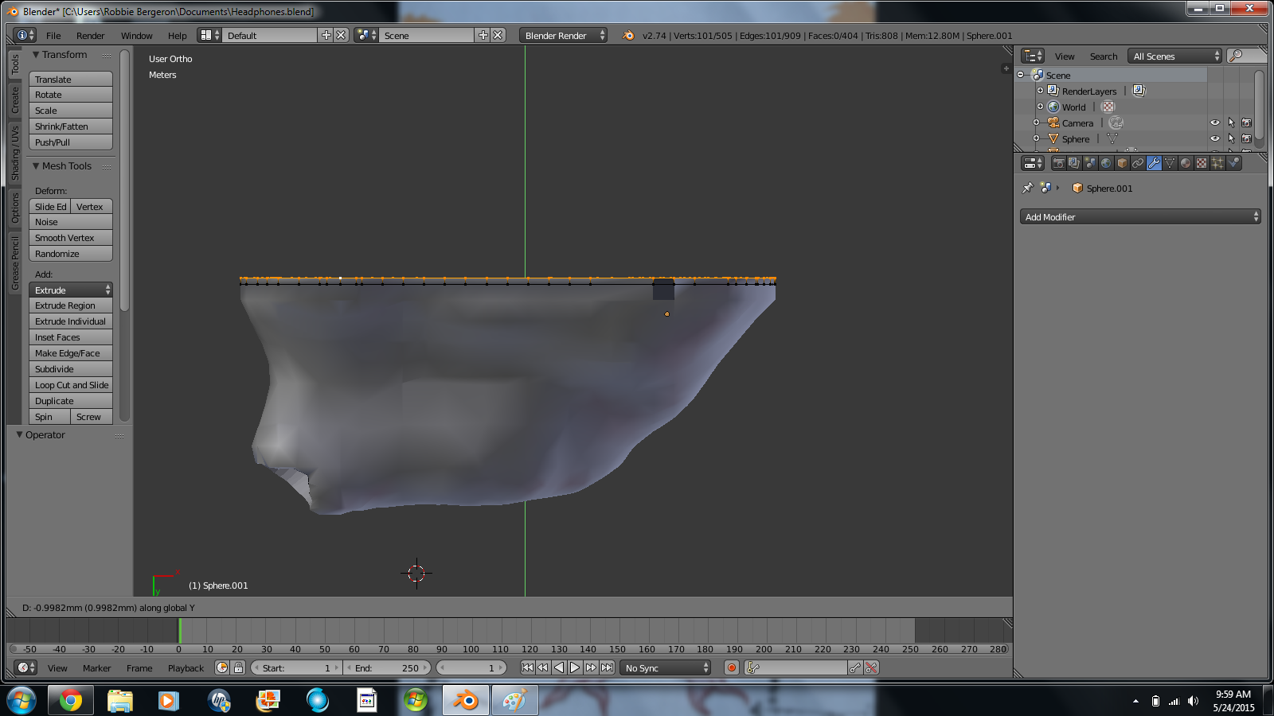Click the End frame 250 field
1274x716 pixels.
tap(388, 667)
